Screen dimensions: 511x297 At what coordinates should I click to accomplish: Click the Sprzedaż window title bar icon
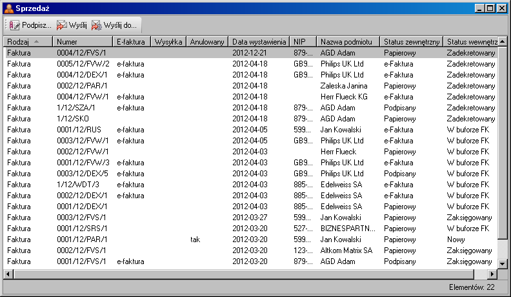8,8
